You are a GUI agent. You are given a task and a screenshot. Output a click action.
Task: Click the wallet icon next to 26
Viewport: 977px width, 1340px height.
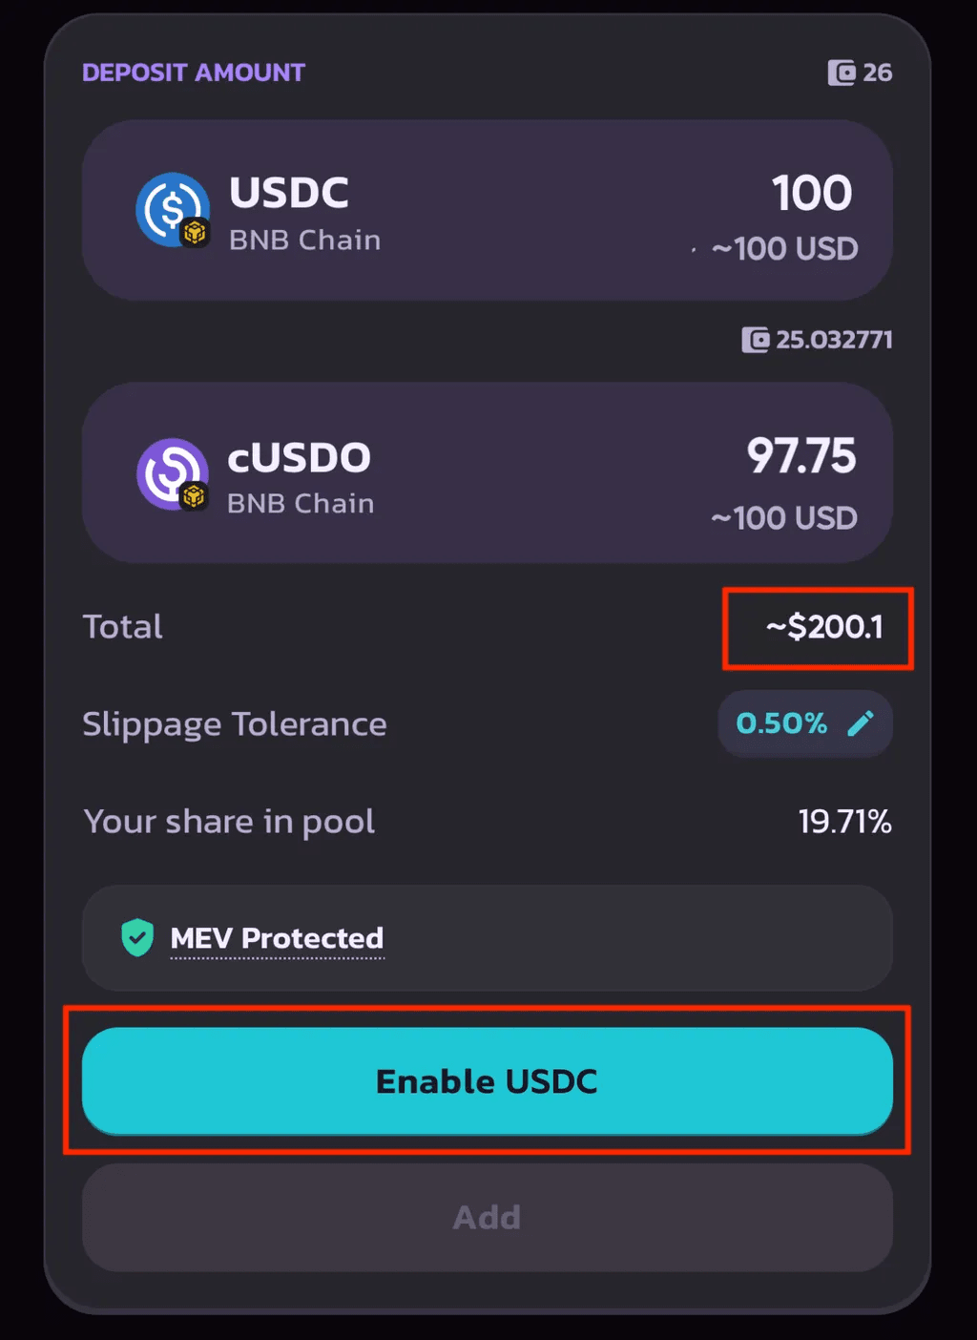pyautogui.click(x=842, y=73)
